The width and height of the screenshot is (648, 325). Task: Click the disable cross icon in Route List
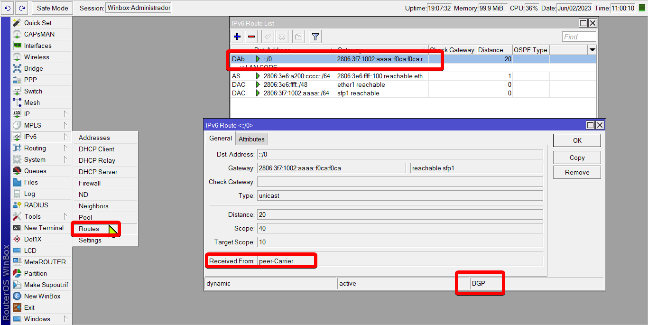282,37
